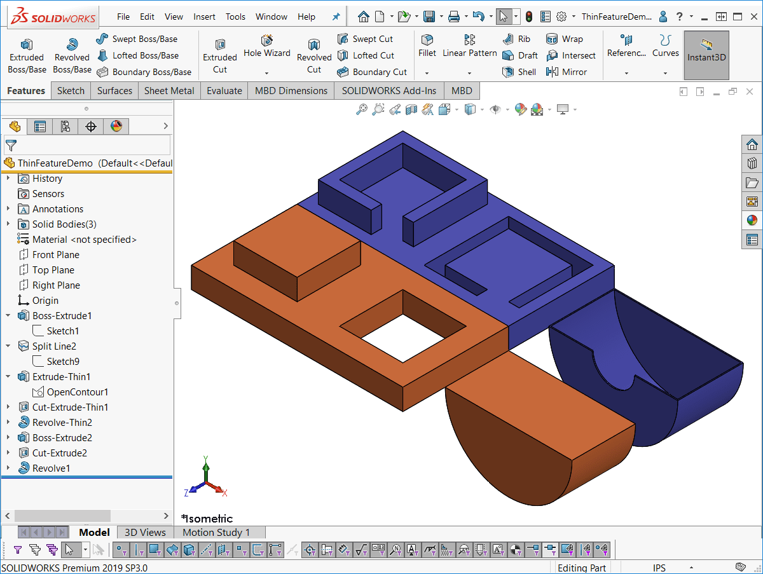Activate the Revolved Cut tool

coord(314,55)
